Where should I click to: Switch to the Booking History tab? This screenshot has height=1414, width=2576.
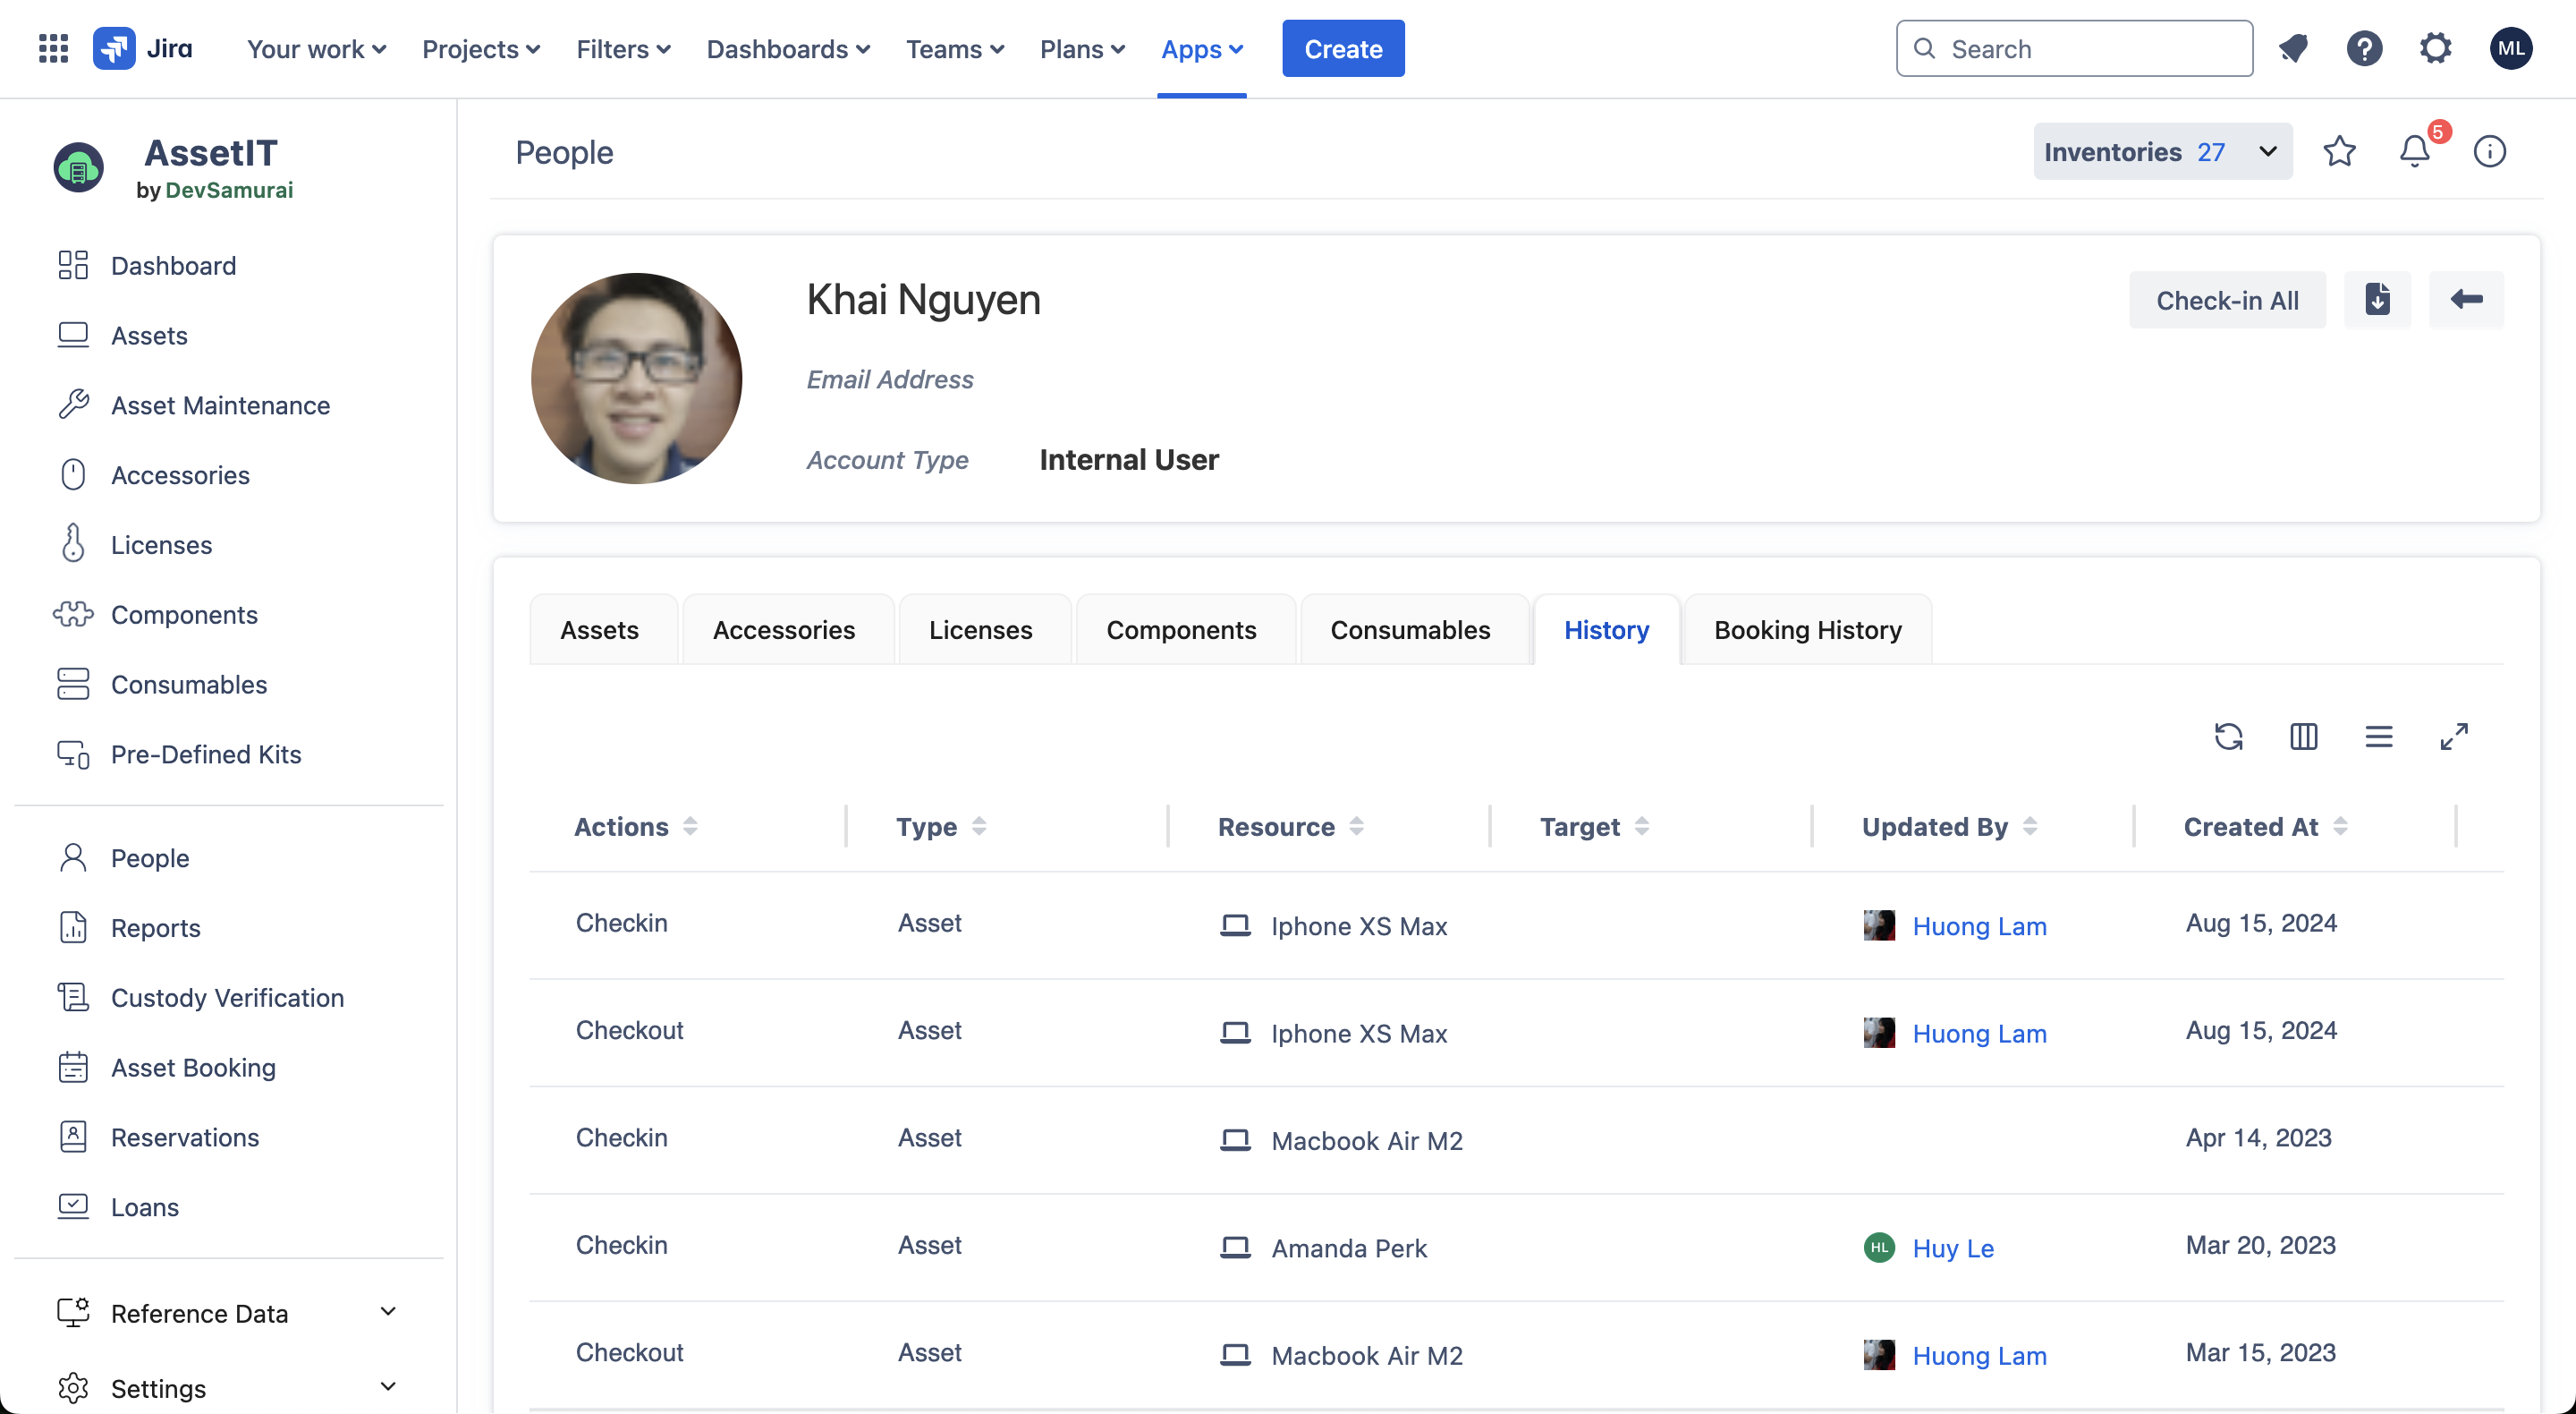(1807, 629)
